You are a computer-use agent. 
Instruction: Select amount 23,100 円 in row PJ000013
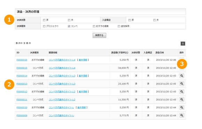(123, 84)
